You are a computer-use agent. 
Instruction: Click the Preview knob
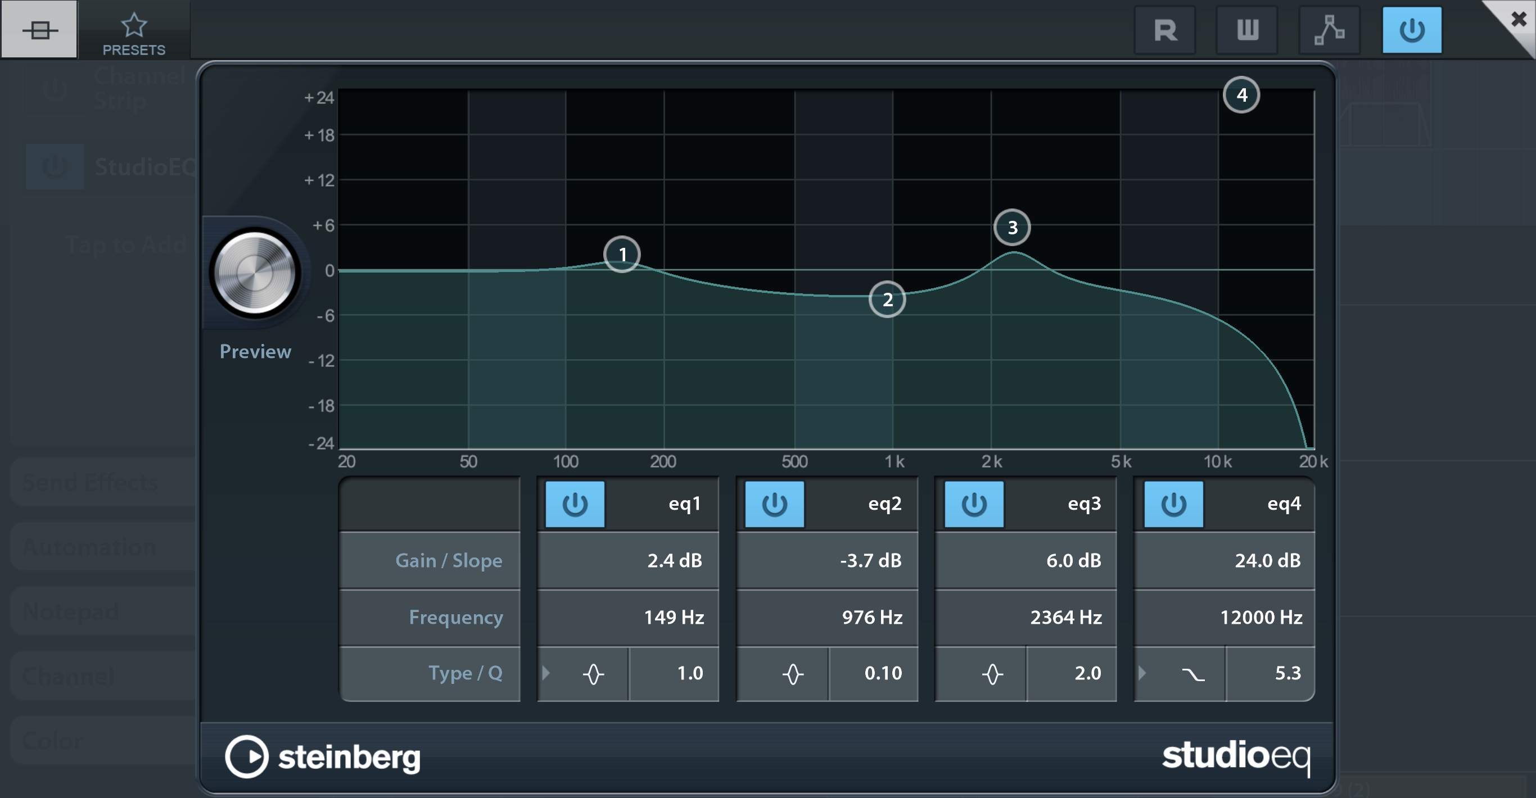255,274
